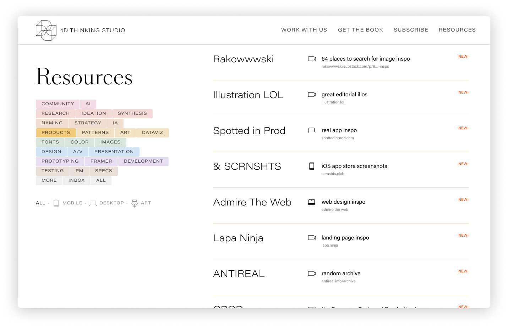Screen dimensions: 508x327
Task: Click the 4D Thinking Studio cube logo
Action: click(x=46, y=30)
